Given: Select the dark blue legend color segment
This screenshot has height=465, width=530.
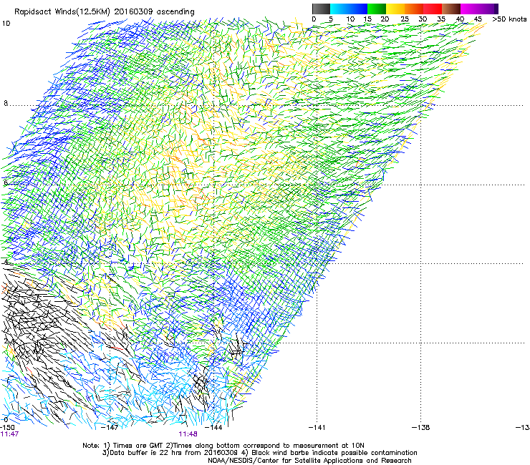Looking at the screenshot, I should [x=358, y=9].
